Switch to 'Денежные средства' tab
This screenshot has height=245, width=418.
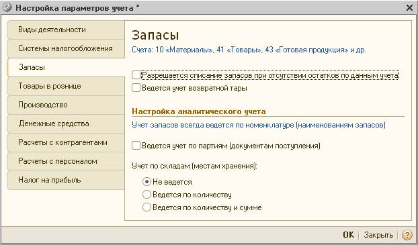66,124
